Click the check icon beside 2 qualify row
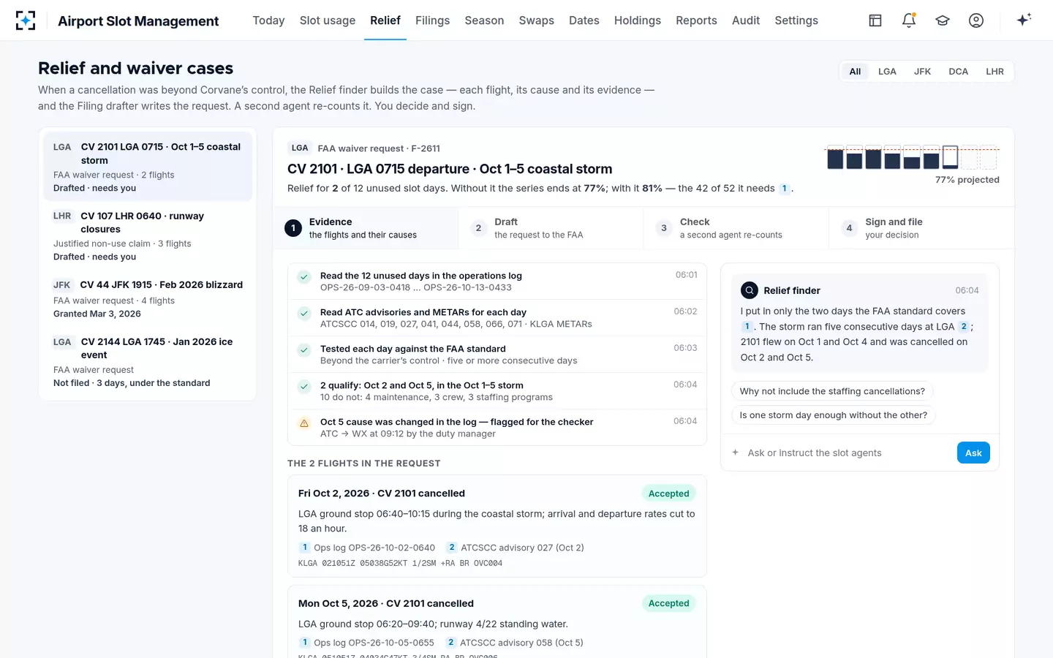Screen dimensions: 1053x658 304,387
